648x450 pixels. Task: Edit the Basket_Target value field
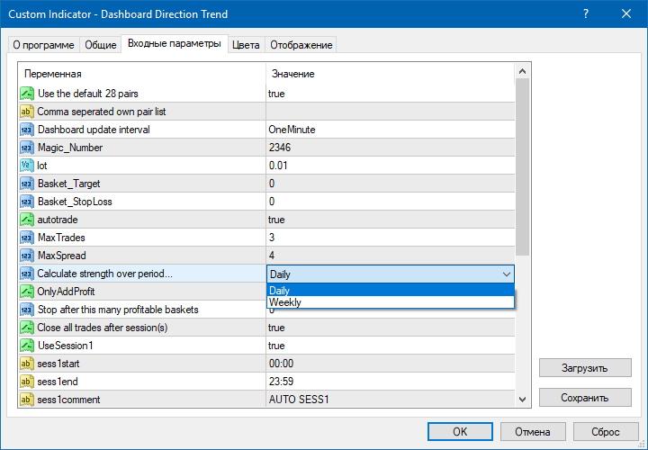(x=390, y=184)
